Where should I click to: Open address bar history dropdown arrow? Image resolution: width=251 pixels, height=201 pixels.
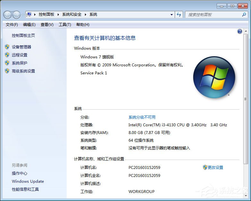click(x=172, y=15)
